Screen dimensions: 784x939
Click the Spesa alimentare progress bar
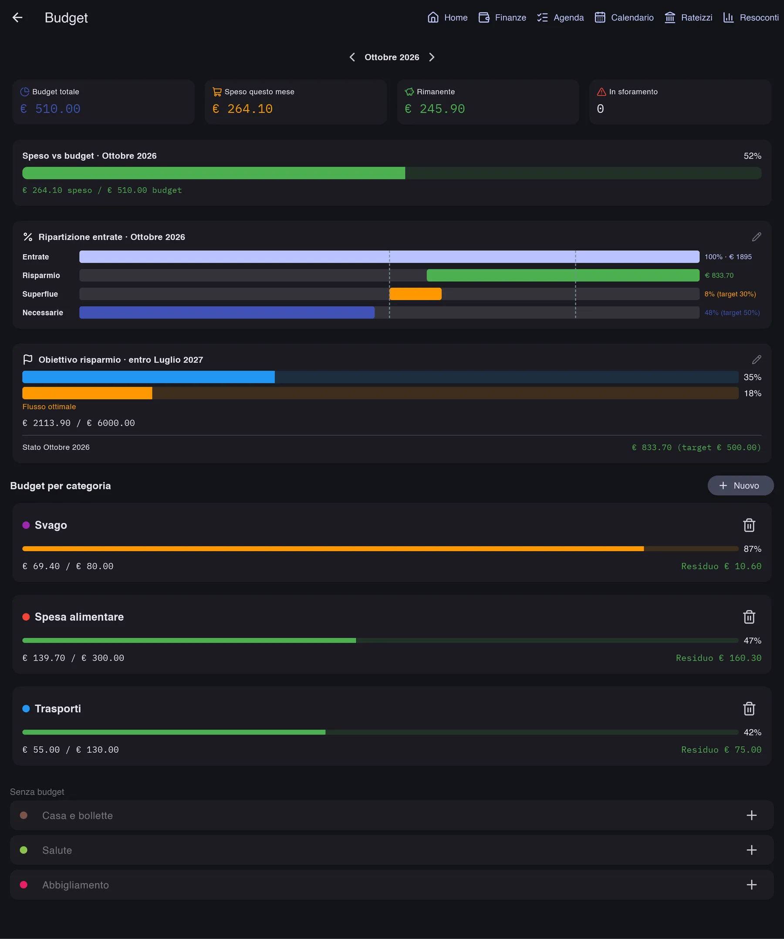pos(380,640)
